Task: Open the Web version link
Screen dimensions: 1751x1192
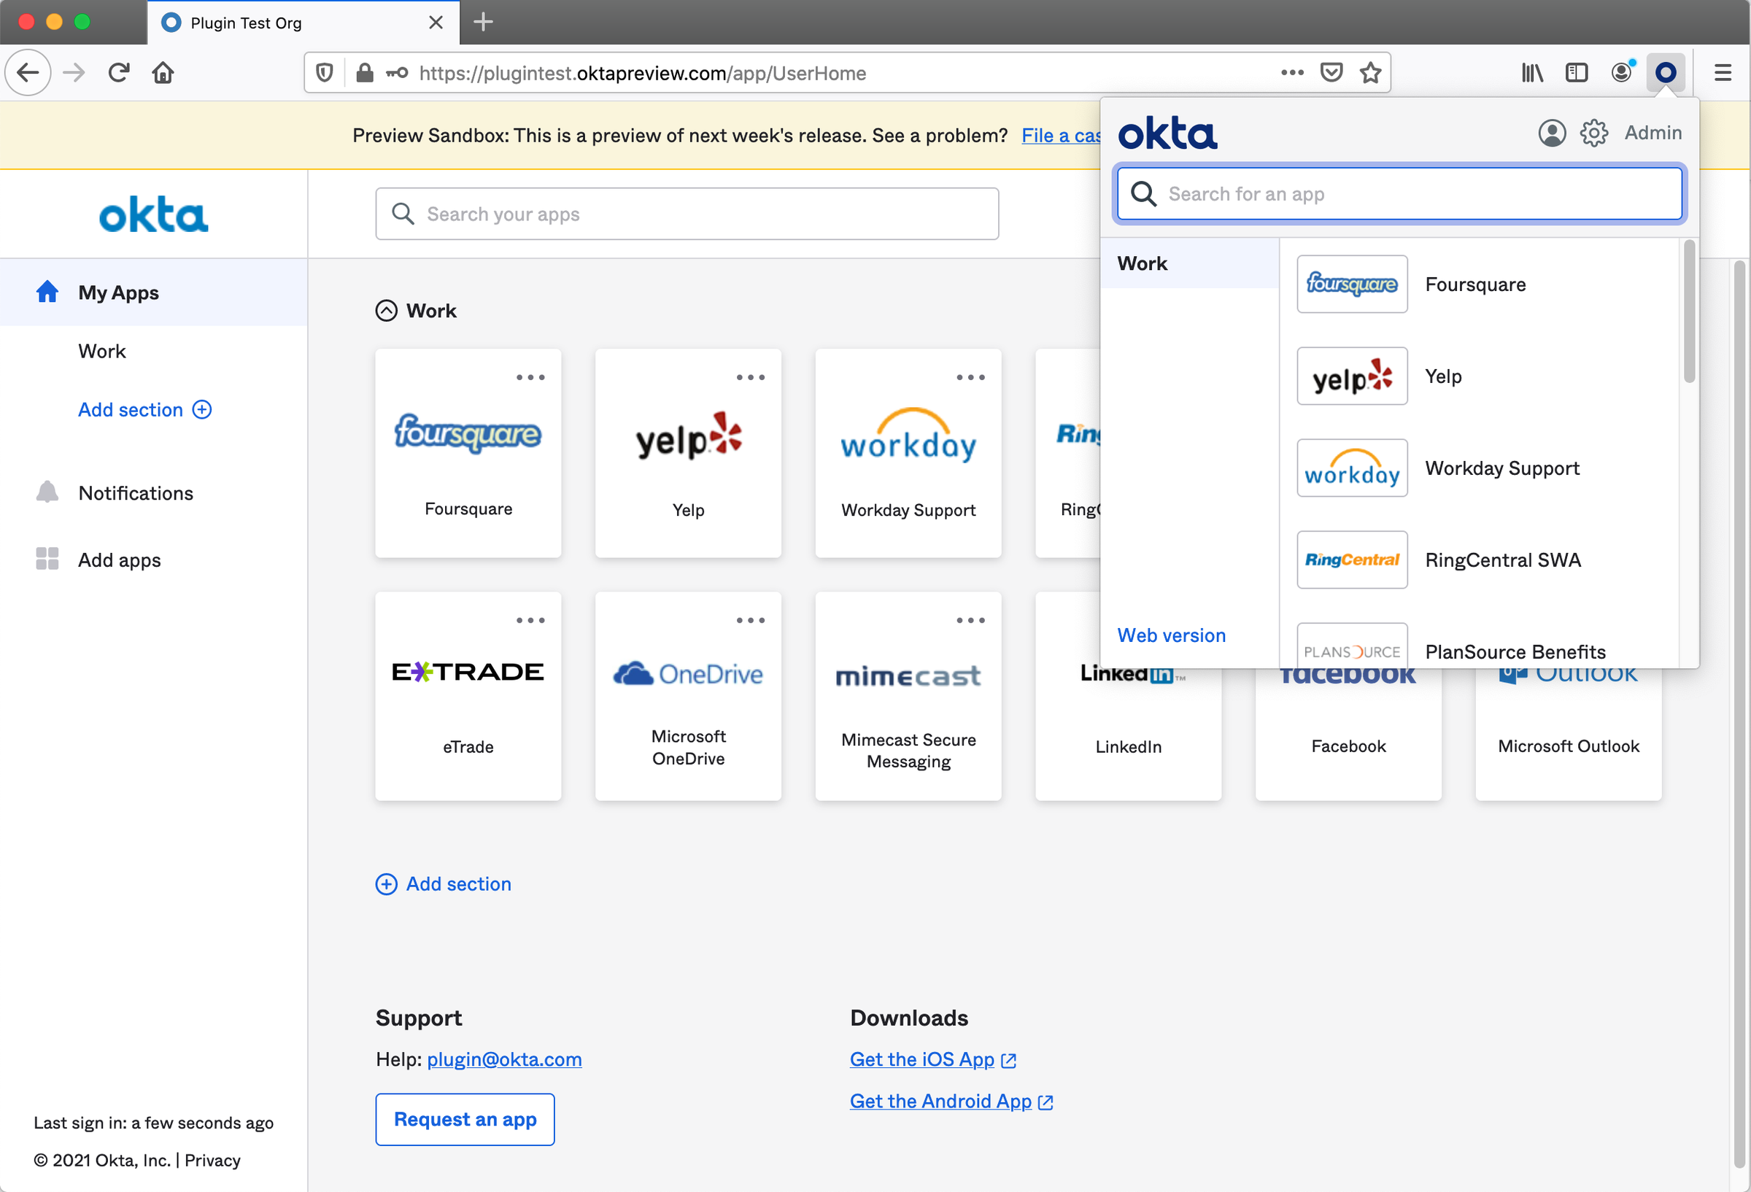Action: coord(1171,635)
